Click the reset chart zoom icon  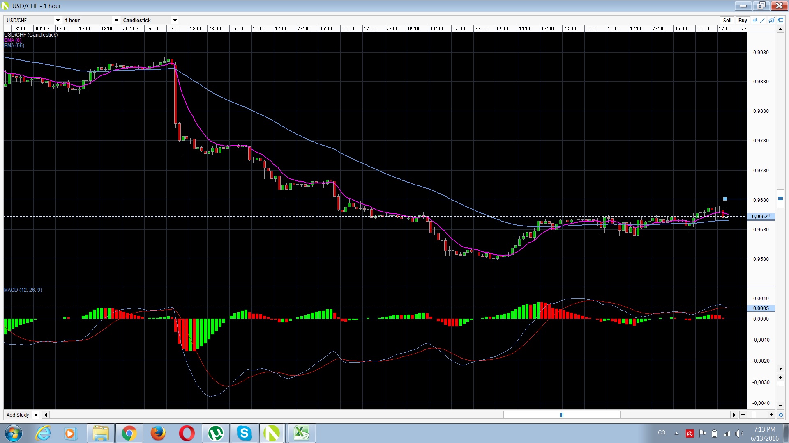point(780,415)
